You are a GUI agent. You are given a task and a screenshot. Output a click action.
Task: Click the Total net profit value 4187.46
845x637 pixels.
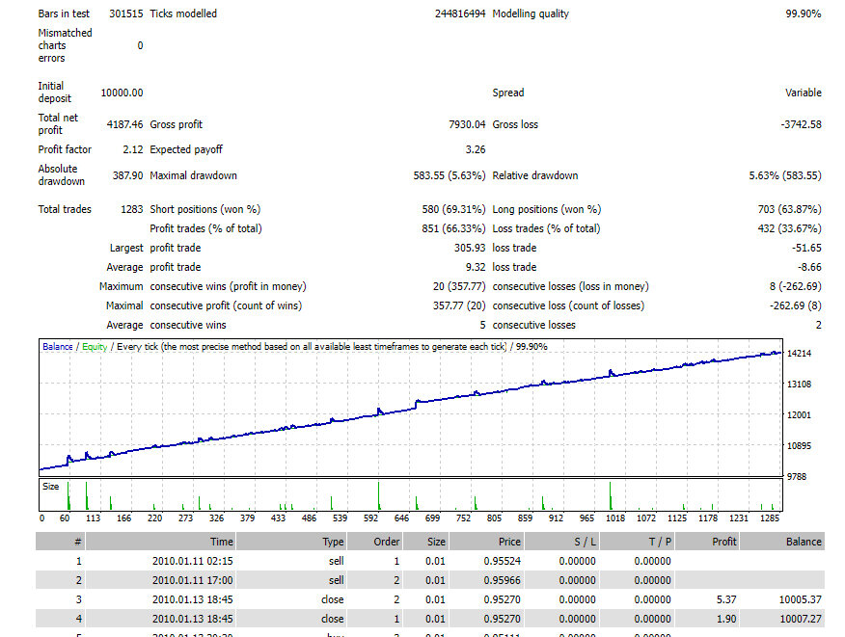tap(124, 124)
